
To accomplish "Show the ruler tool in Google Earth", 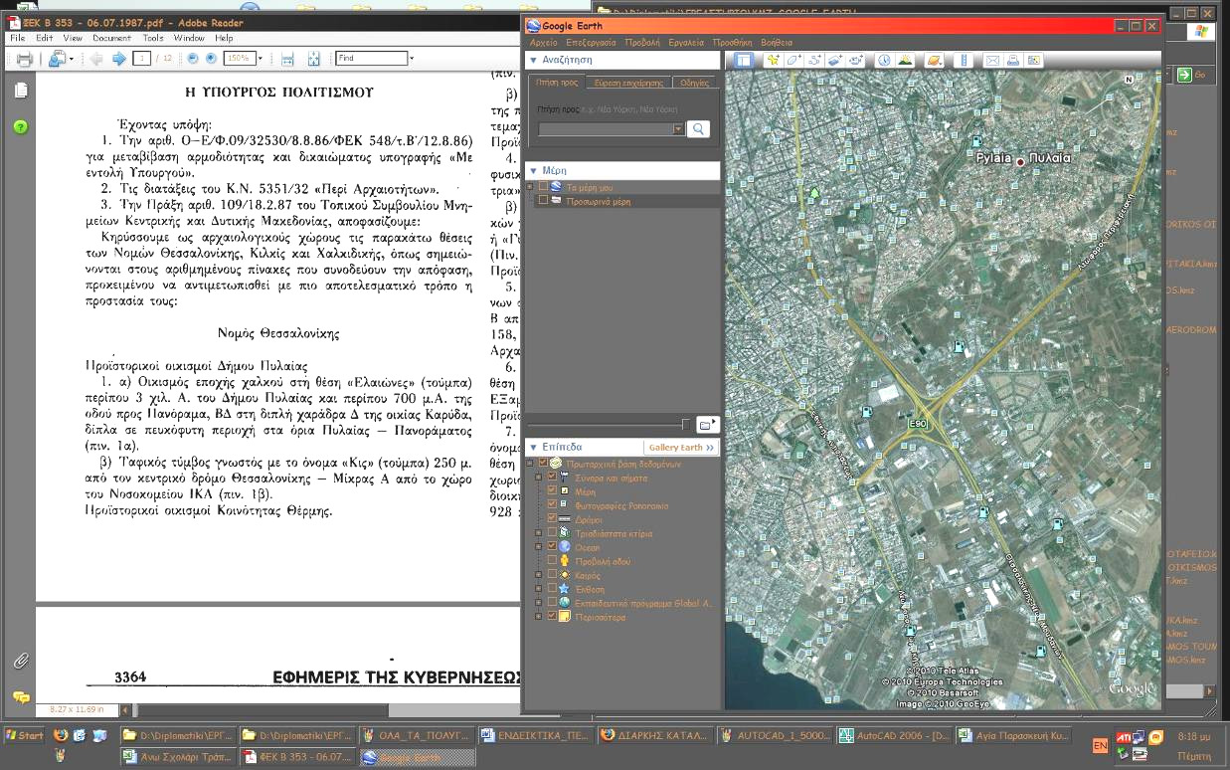I will [x=962, y=61].
